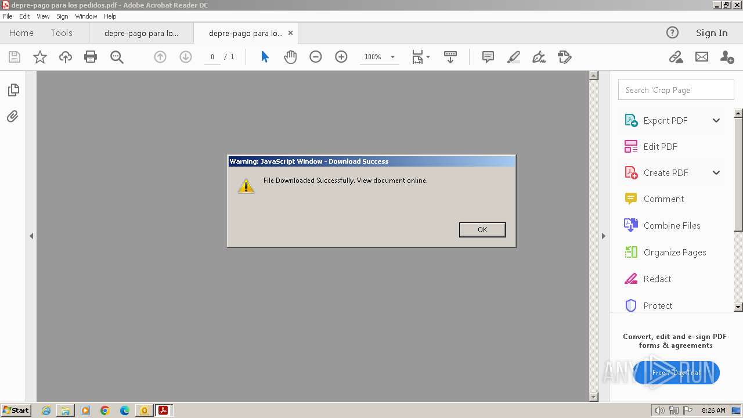Click the scrolling mode keyboard icon
Image resolution: width=743 pixels, height=418 pixels.
tap(450, 57)
